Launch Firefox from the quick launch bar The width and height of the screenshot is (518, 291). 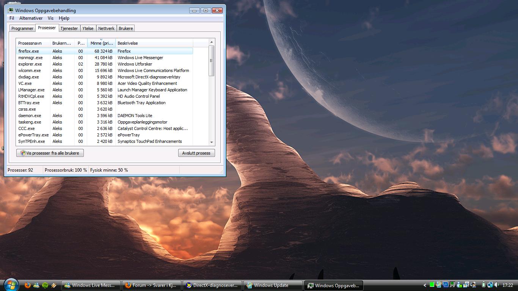(x=27, y=285)
